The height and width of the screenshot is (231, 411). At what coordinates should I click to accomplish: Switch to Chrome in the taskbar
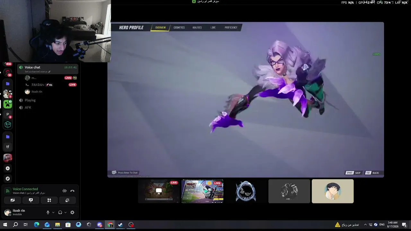point(110,225)
